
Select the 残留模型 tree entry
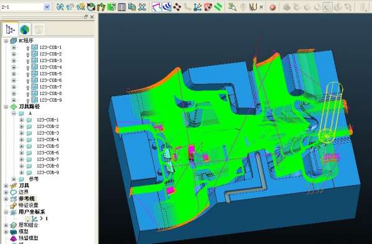click(x=29, y=238)
